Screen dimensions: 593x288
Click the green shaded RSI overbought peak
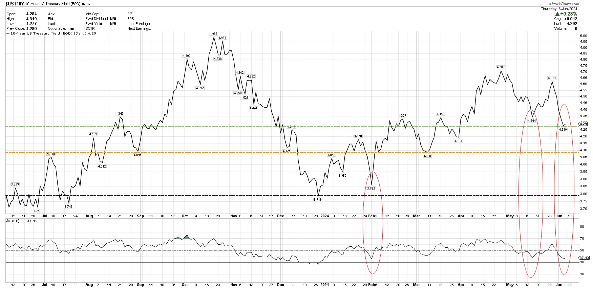point(186,237)
